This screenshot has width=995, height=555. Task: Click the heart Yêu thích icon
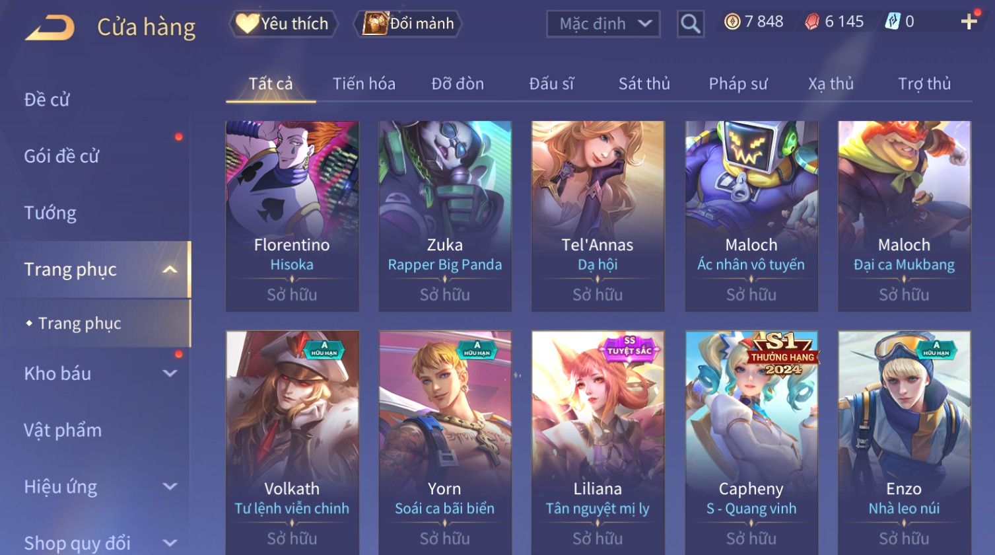(248, 24)
